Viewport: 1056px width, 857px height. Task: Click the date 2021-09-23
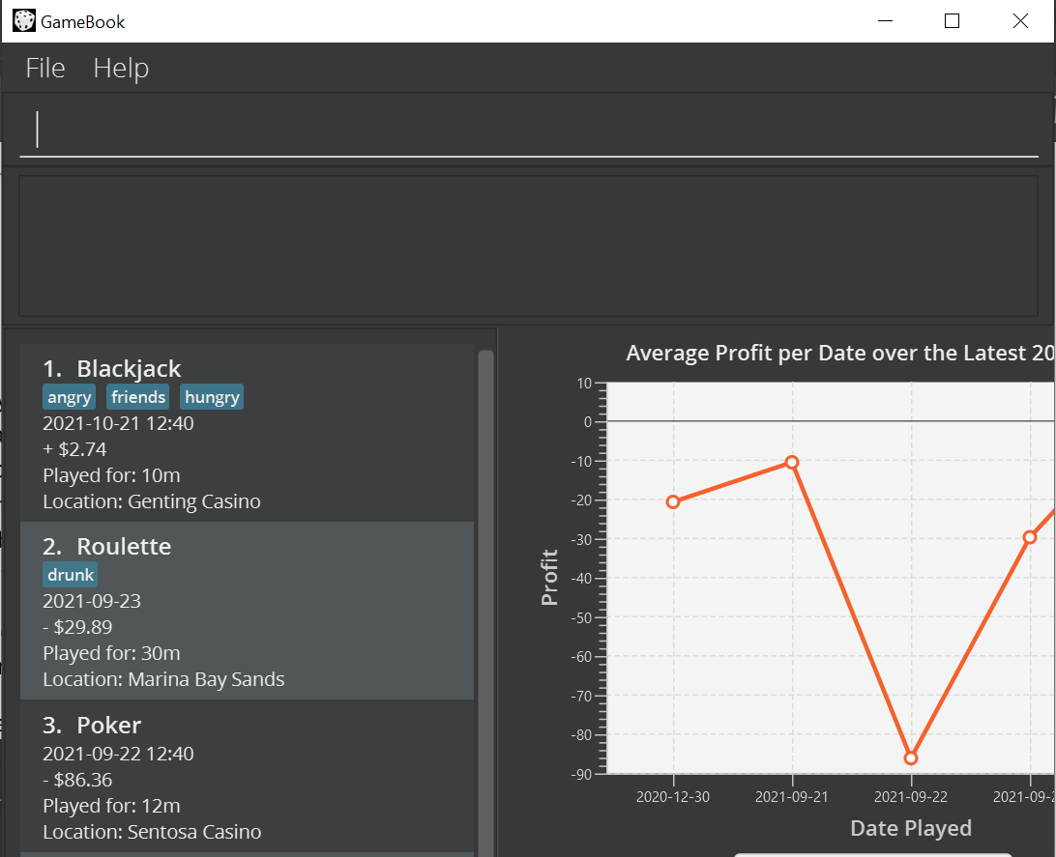[x=92, y=601]
